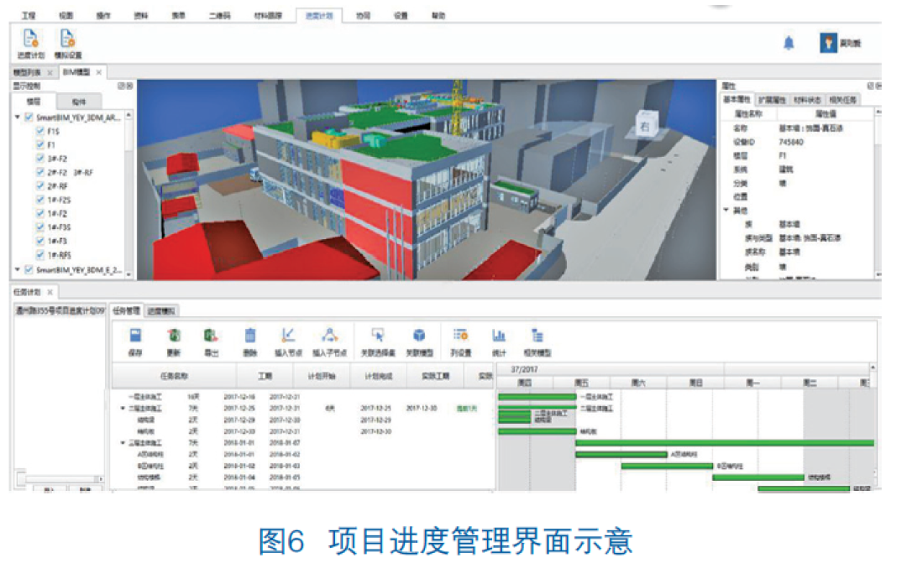Open the 帮助 menu
Screen dimensions: 907x563
(438, 16)
